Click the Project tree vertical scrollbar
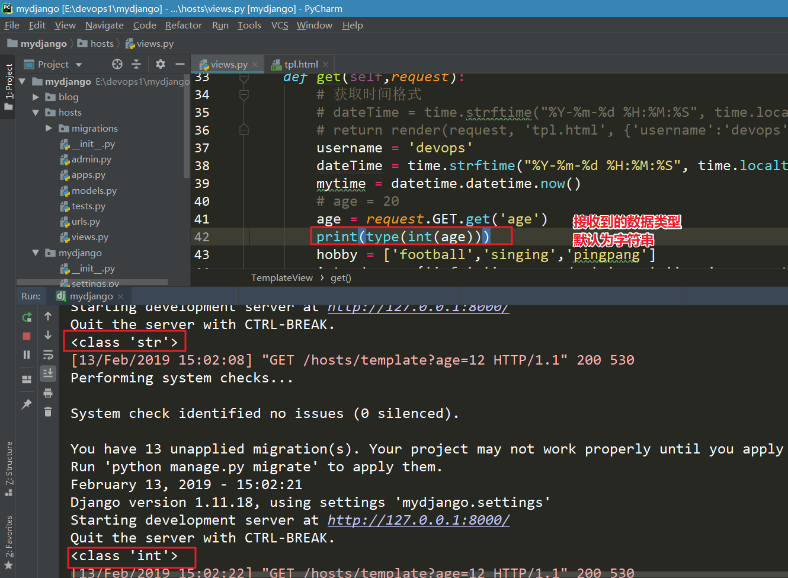Screen dimensions: 788x578 point(187,126)
